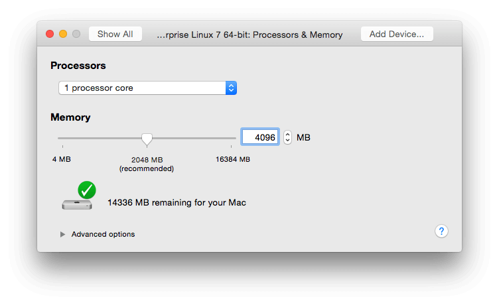Close the window with red button
The height and width of the screenshot is (305, 499).
(x=50, y=34)
